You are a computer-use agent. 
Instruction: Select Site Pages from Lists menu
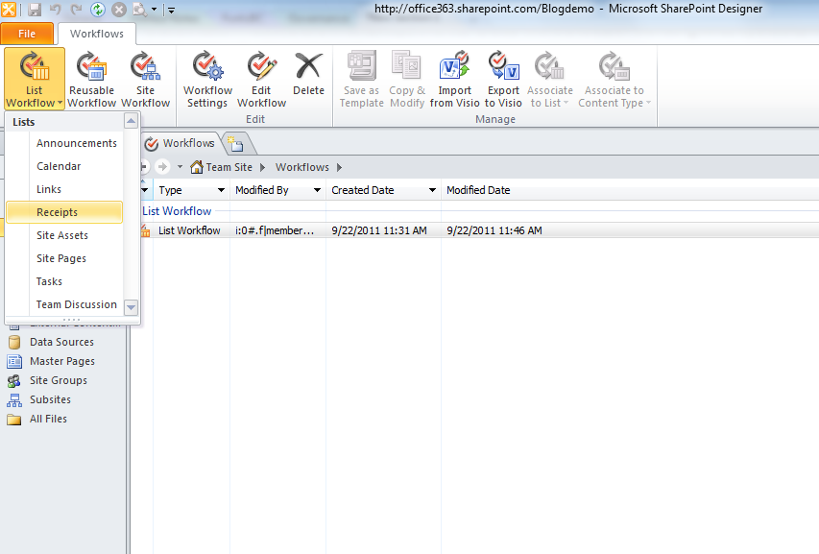point(64,258)
